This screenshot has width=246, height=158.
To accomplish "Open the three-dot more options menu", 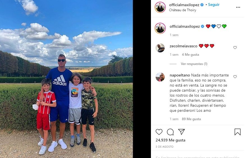I will (238, 7).
